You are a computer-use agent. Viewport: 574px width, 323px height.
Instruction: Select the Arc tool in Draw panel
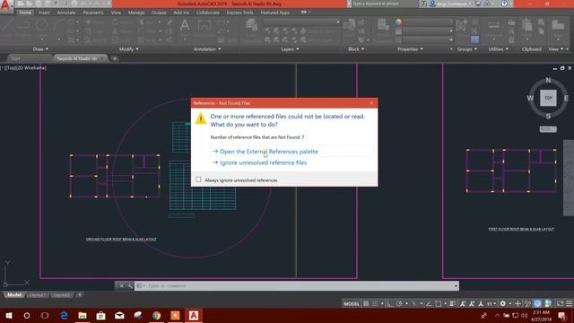(59, 25)
